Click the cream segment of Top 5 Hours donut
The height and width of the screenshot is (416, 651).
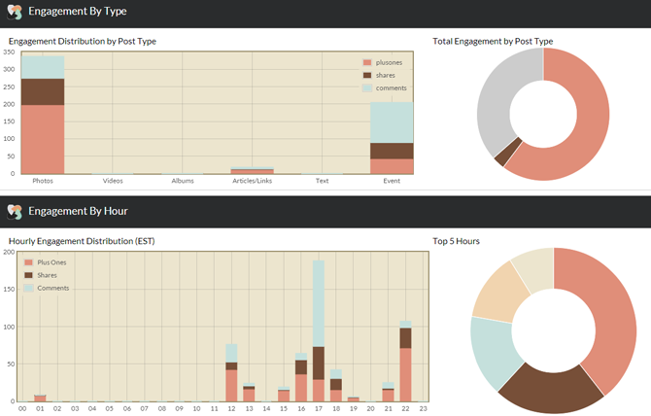[x=535, y=268]
